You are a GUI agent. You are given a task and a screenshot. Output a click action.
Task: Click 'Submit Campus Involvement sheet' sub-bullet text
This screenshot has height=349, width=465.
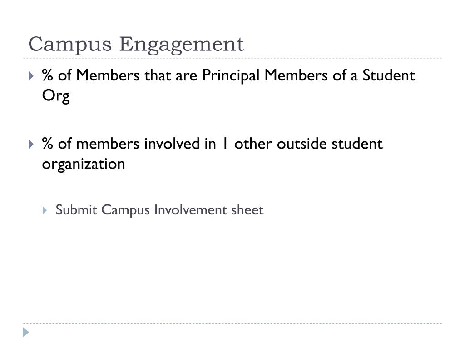(x=159, y=210)
